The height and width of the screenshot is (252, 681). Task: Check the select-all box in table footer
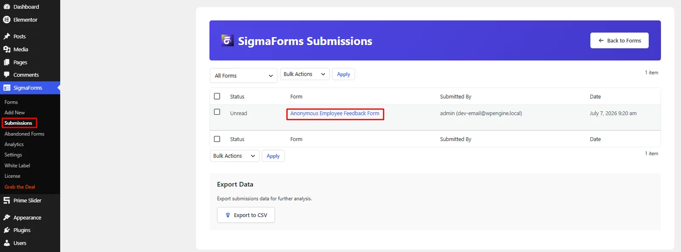click(217, 139)
